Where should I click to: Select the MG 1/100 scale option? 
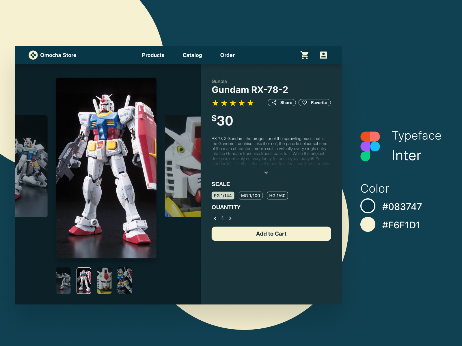coord(250,195)
